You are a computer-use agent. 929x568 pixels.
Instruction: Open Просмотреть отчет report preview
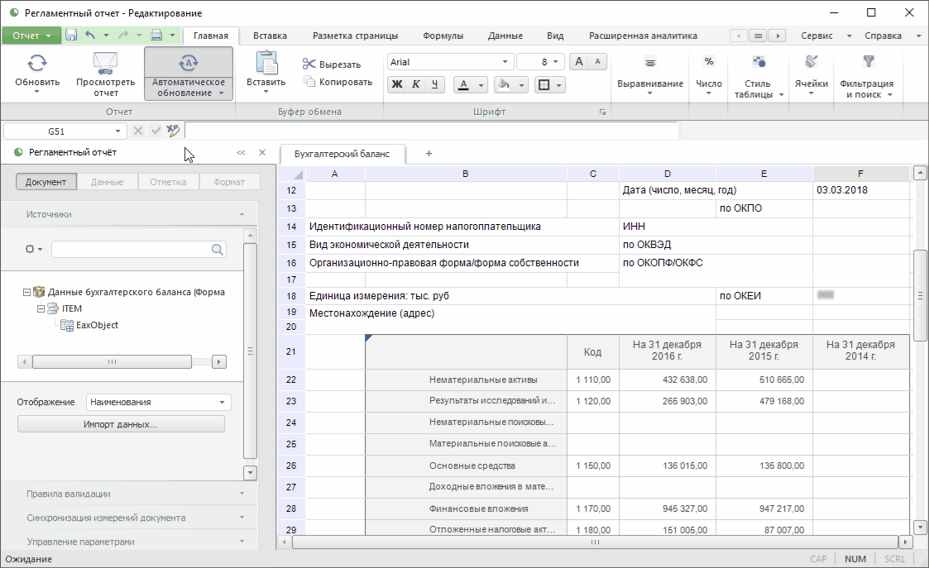[105, 63]
